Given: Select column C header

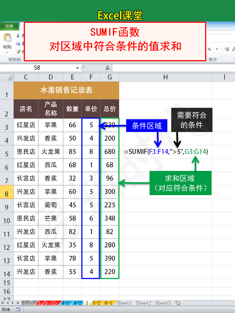Looking at the screenshot, I should point(26,77).
